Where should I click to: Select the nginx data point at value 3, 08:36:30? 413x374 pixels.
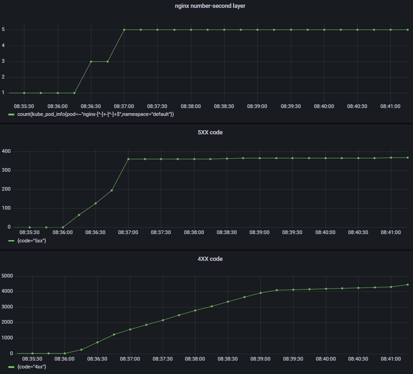point(91,61)
